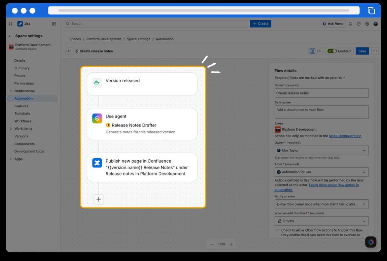Open notifications bell icon

pyautogui.click(x=350, y=24)
